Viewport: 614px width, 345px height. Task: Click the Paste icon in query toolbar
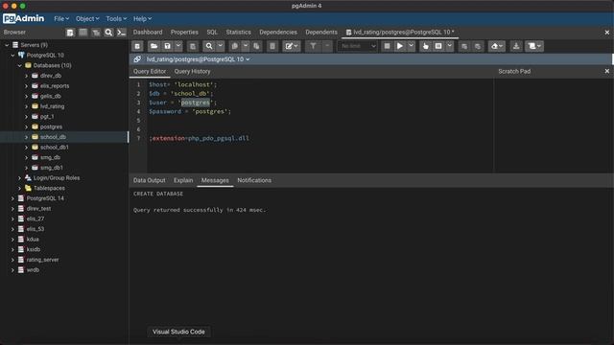(256, 46)
